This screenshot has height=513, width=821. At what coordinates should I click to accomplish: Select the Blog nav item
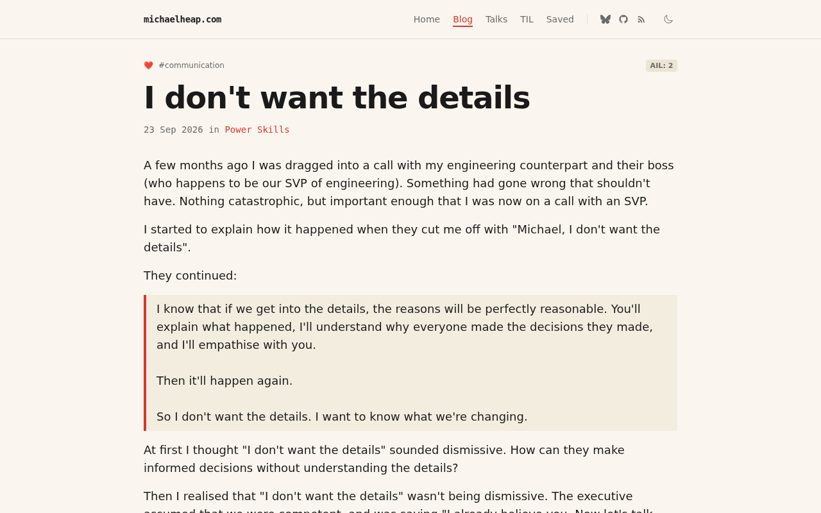coord(462,19)
